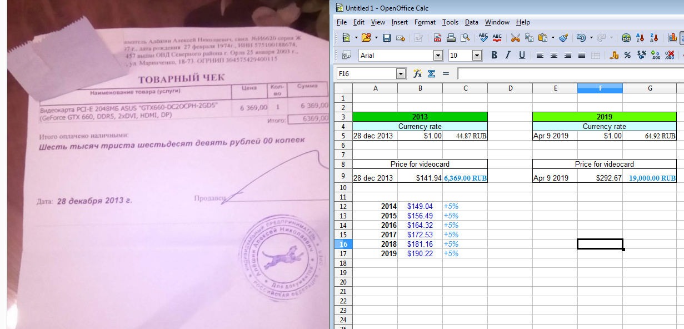Run the Spelling check icon
Image resolution: width=684 pixels, height=329 pixels.
click(x=483, y=38)
